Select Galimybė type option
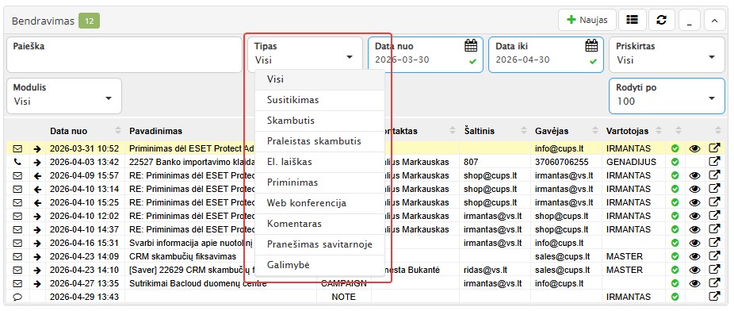Viewport: 734px width, 311px height. pos(319,265)
